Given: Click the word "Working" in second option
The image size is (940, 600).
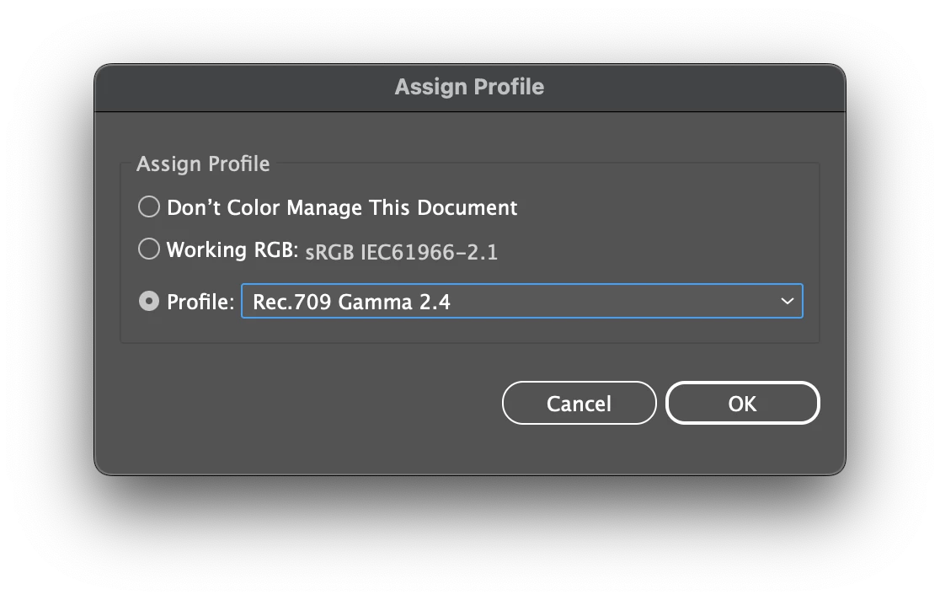Looking at the screenshot, I should pyautogui.click(x=203, y=250).
